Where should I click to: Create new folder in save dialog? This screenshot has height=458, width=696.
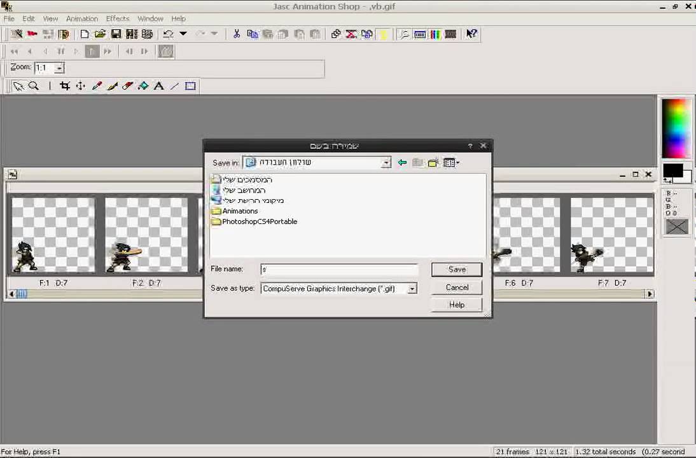click(x=433, y=163)
